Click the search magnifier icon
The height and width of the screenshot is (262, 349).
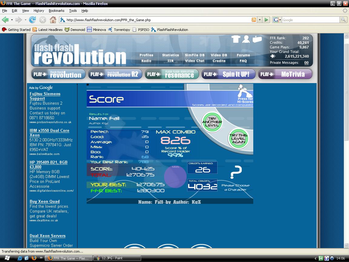pyautogui.click(x=343, y=20)
